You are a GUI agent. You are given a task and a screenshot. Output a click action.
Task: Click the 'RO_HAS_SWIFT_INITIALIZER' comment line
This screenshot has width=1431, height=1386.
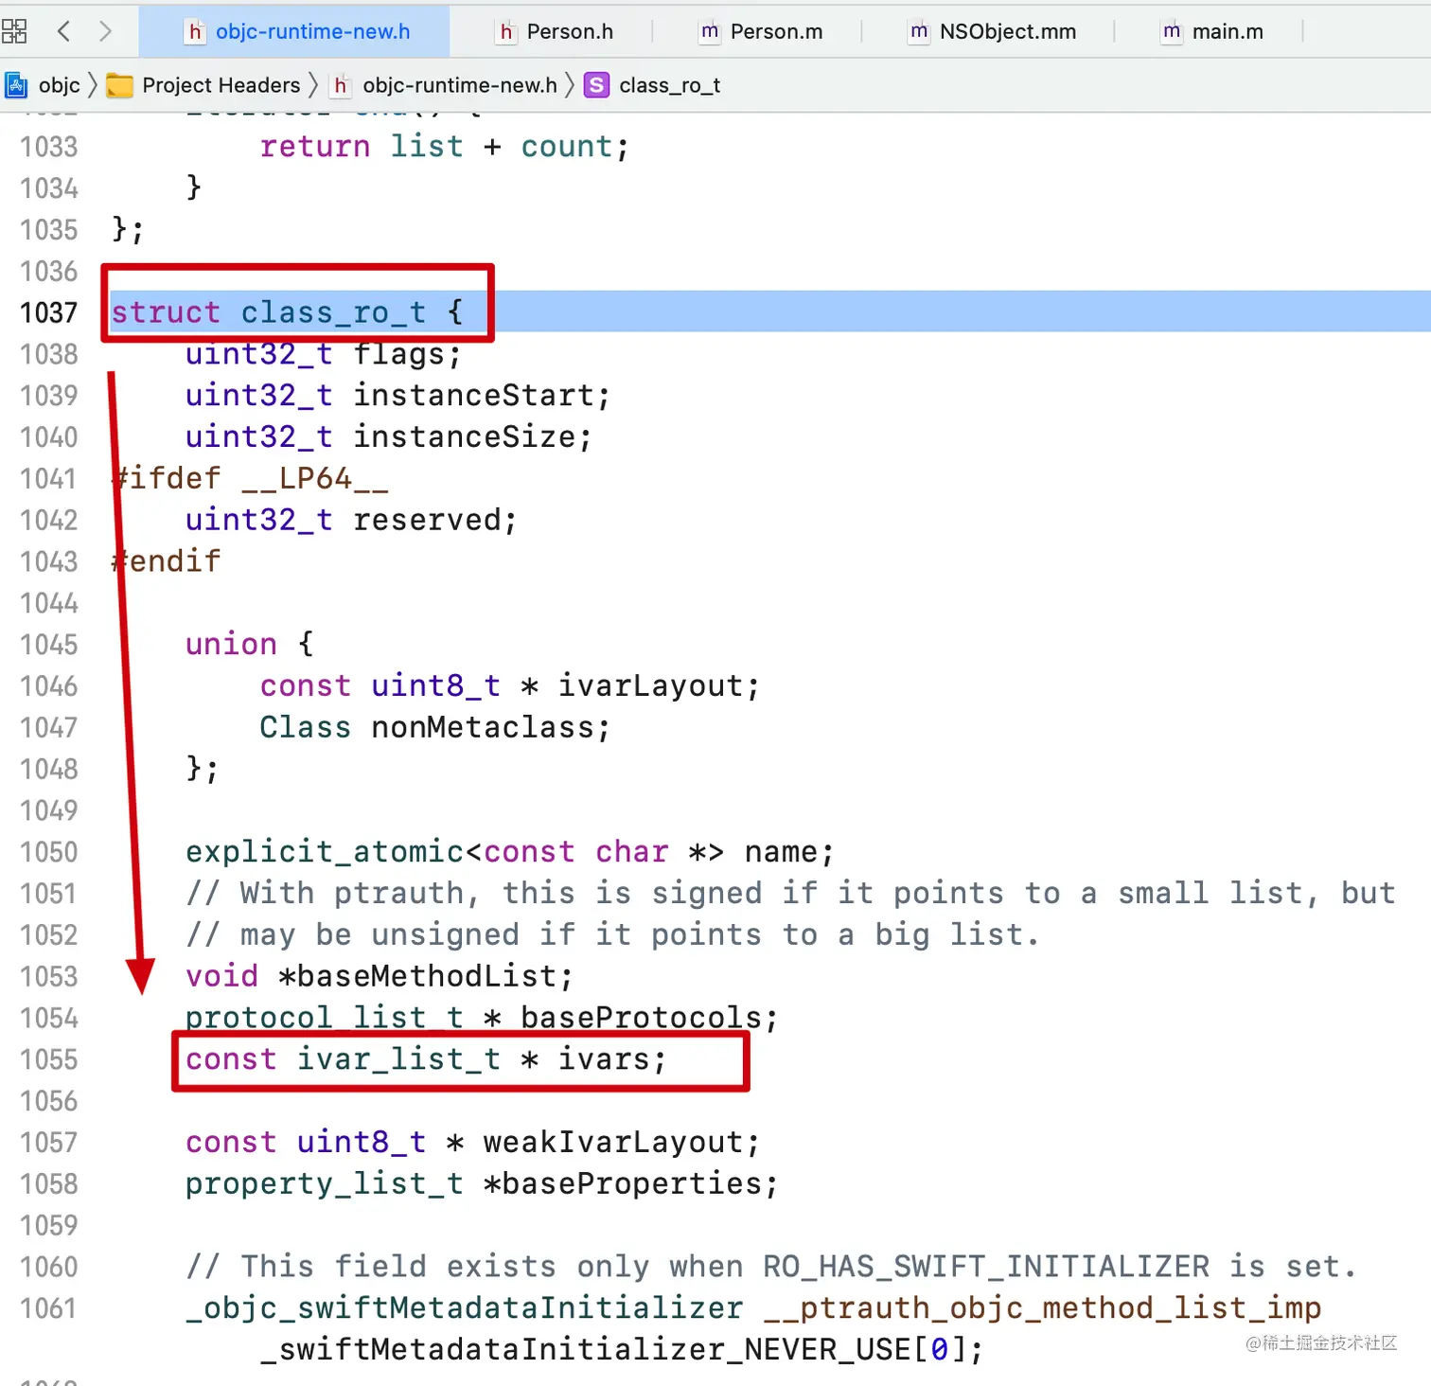coord(771,1267)
